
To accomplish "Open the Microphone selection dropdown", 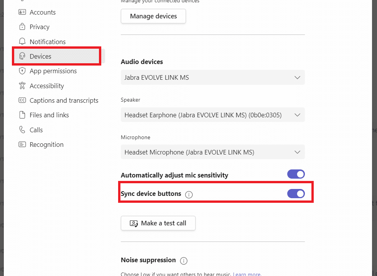I will coord(212,152).
